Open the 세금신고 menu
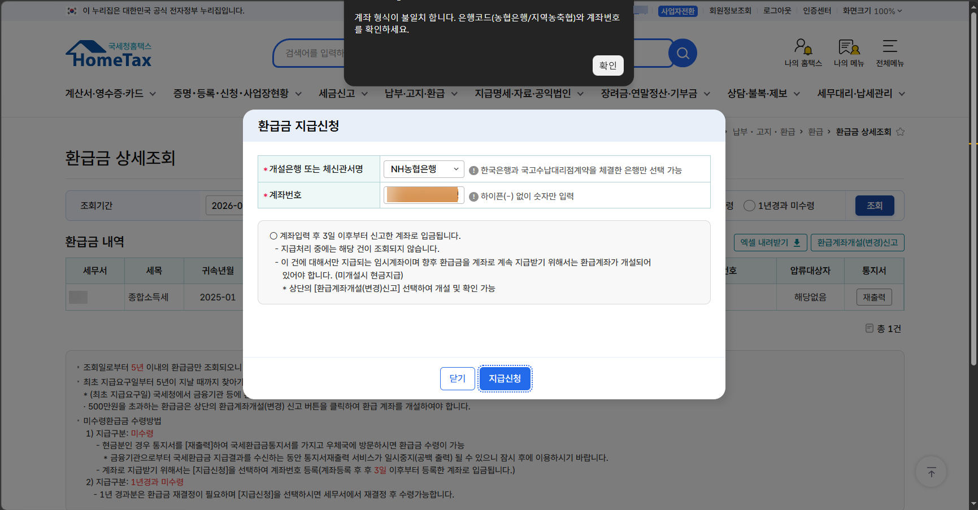 [344, 94]
